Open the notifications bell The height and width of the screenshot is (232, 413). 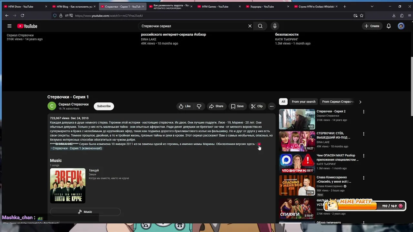pos(389,26)
